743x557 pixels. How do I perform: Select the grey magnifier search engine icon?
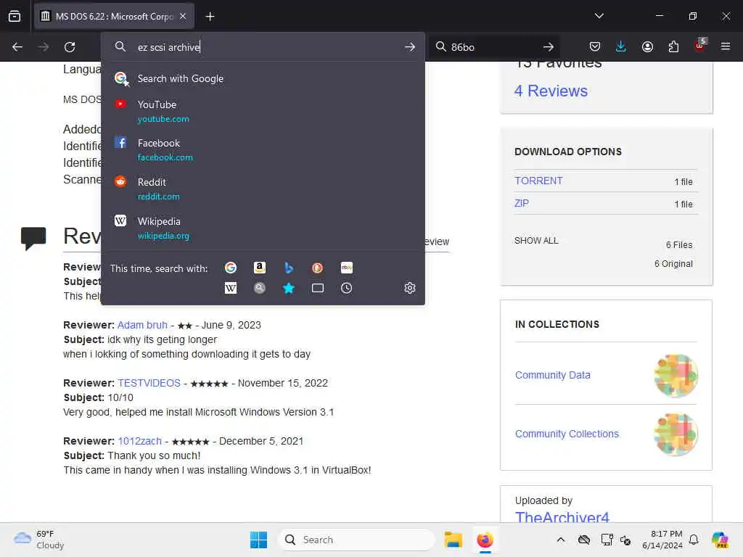(x=259, y=288)
